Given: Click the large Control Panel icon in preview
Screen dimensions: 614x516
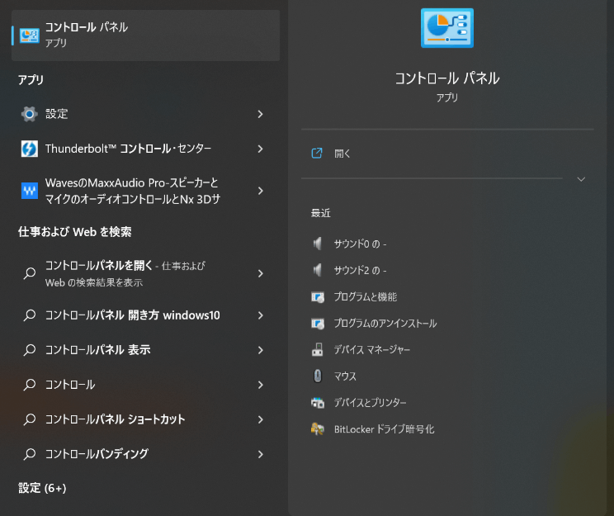Looking at the screenshot, I should coord(447,28).
